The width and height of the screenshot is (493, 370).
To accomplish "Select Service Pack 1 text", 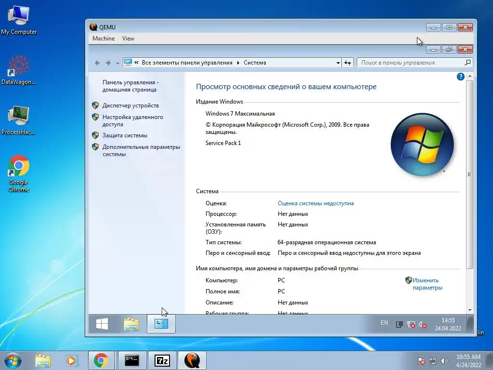I will click(x=223, y=143).
